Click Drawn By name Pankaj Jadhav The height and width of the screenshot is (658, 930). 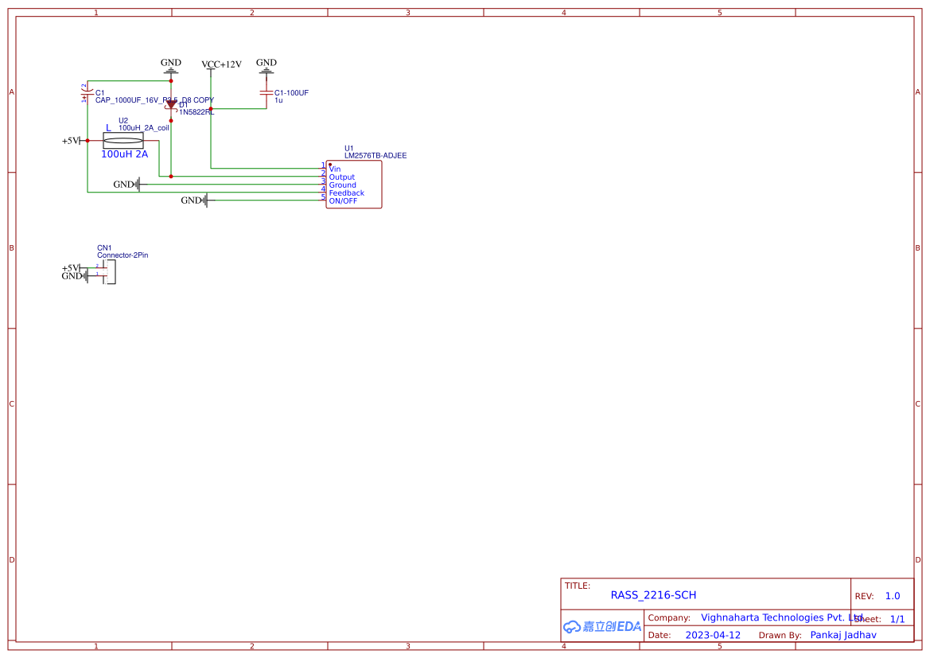pos(843,635)
